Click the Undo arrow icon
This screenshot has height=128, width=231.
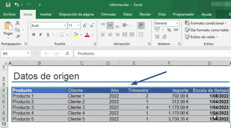[16, 5]
